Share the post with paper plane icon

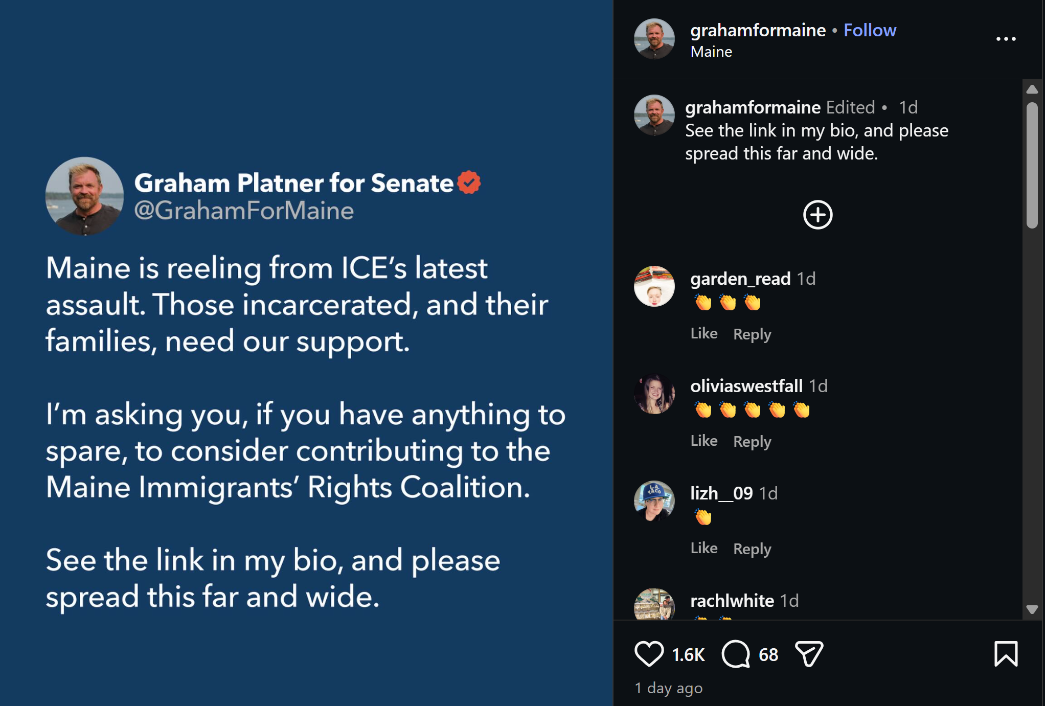click(809, 654)
